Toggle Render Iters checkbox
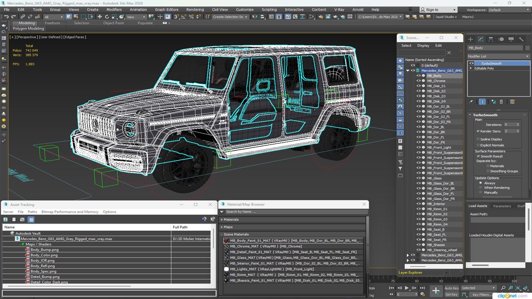The height and width of the screenshot is (299, 532). (x=478, y=131)
